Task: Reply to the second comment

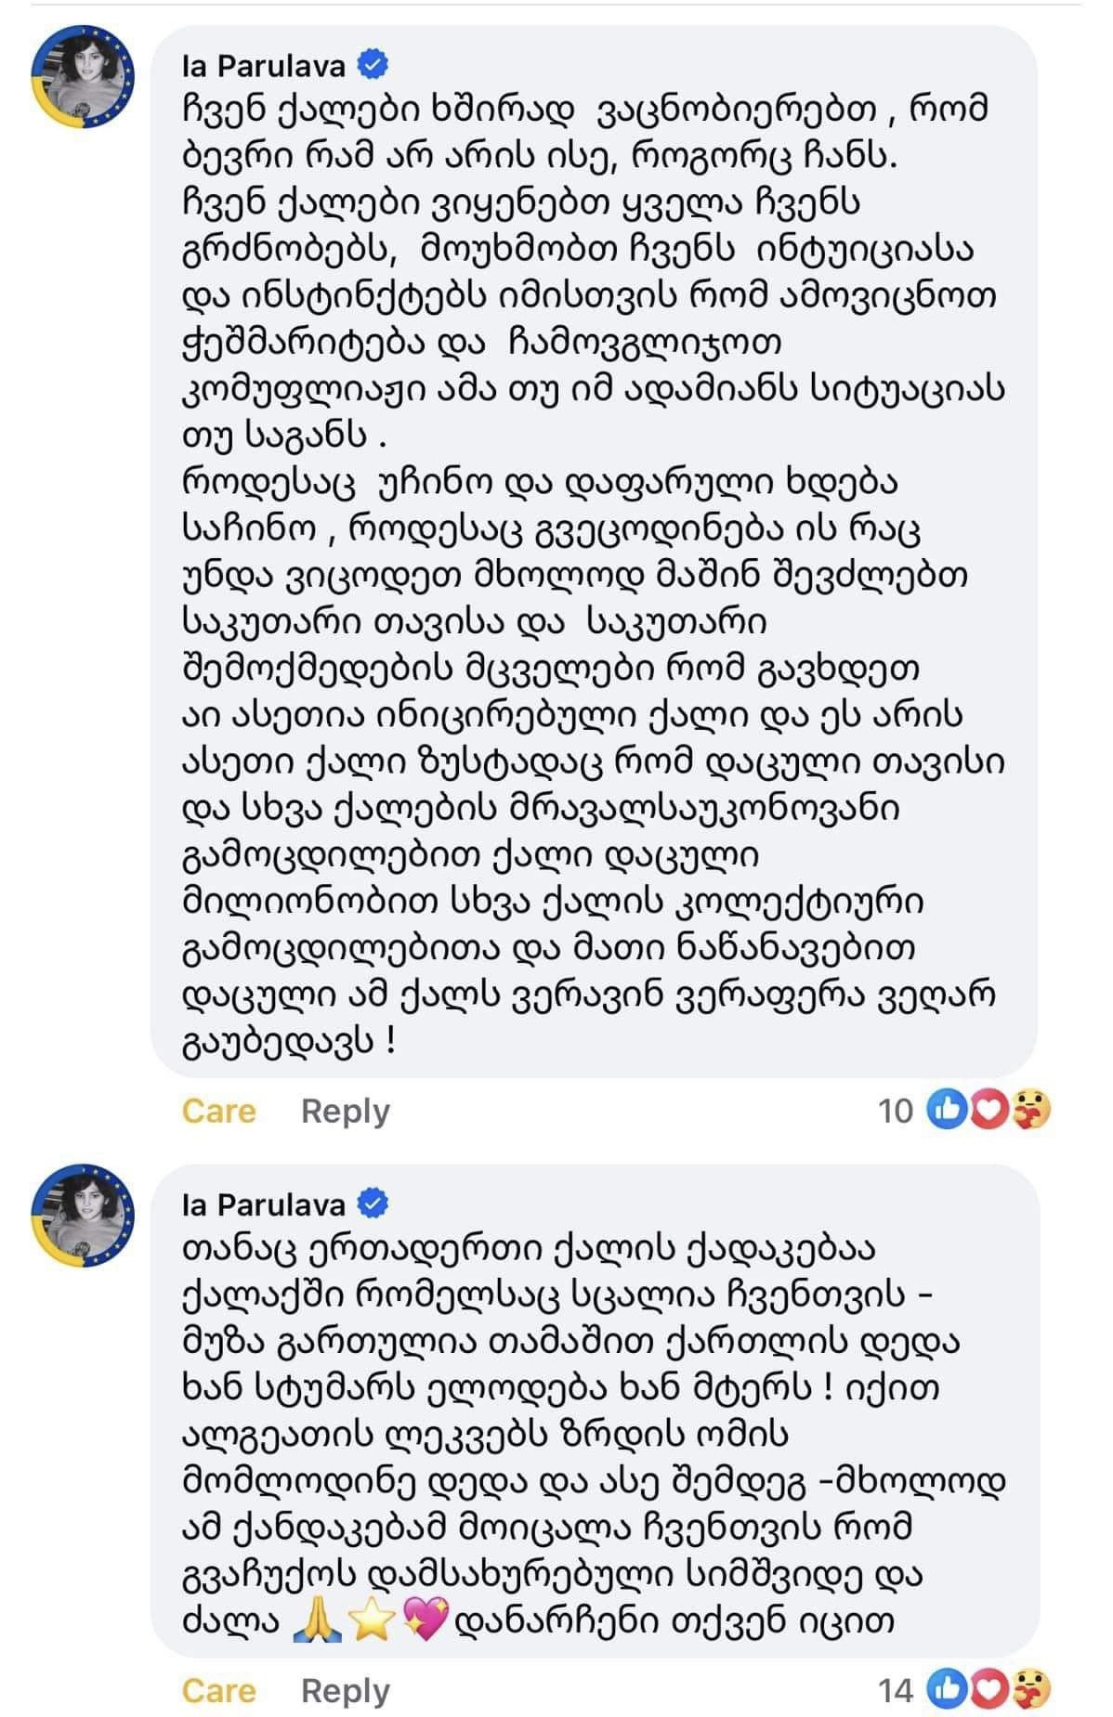Action: [346, 1690]
